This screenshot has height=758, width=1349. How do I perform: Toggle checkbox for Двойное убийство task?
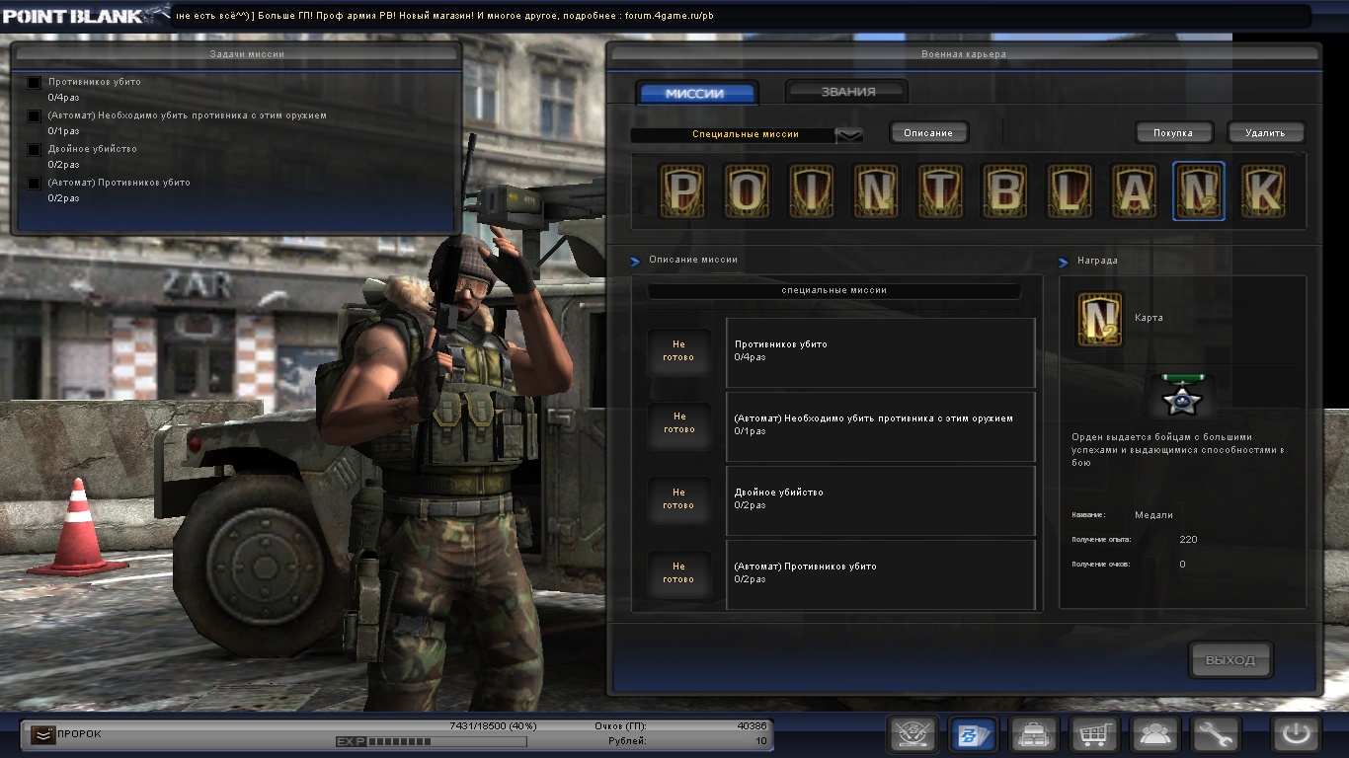35,150
